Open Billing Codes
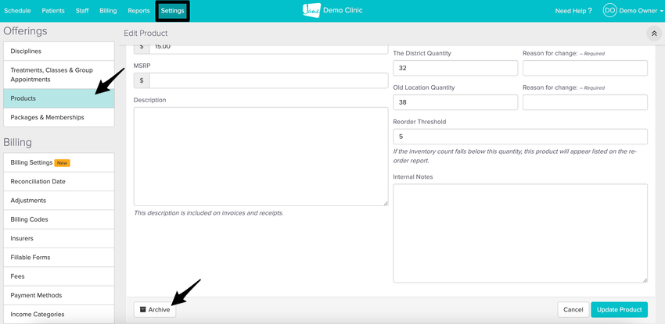Viewport: 665px width, 324px height. coord(59,219)
